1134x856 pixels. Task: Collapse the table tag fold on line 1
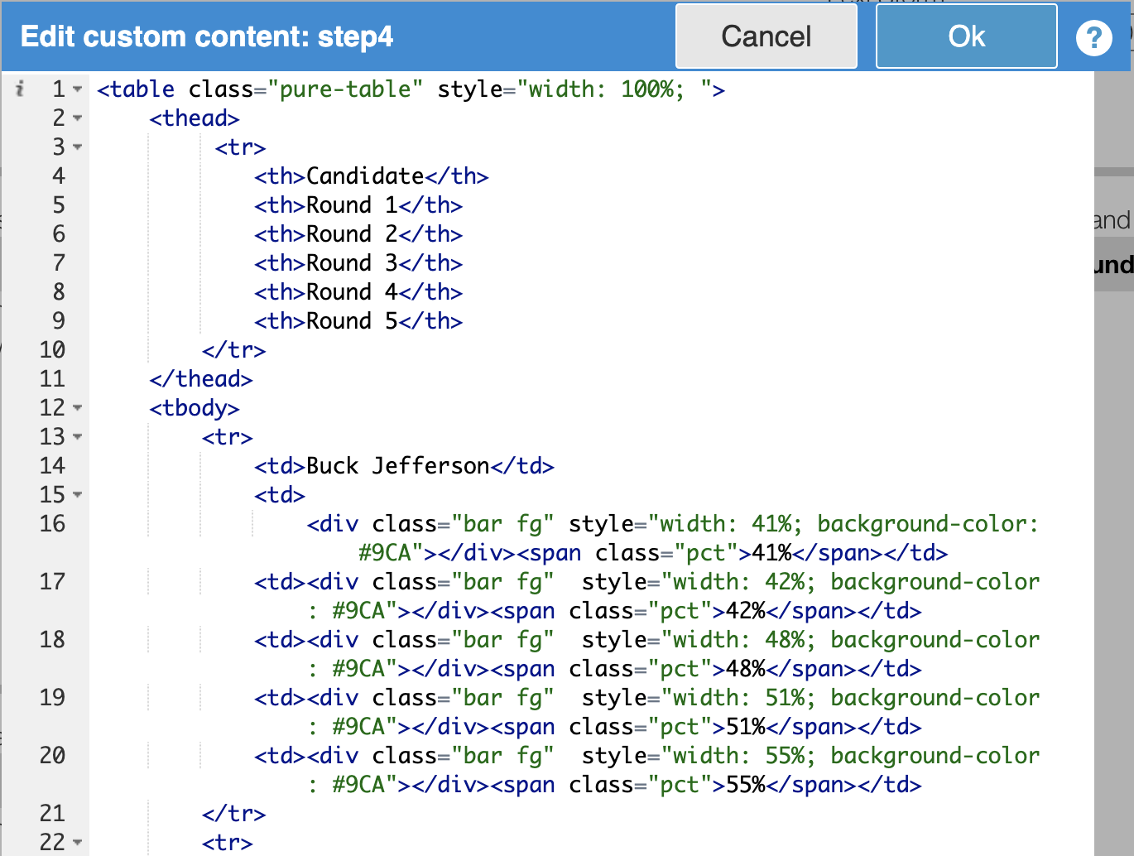[x=78, y=89]
